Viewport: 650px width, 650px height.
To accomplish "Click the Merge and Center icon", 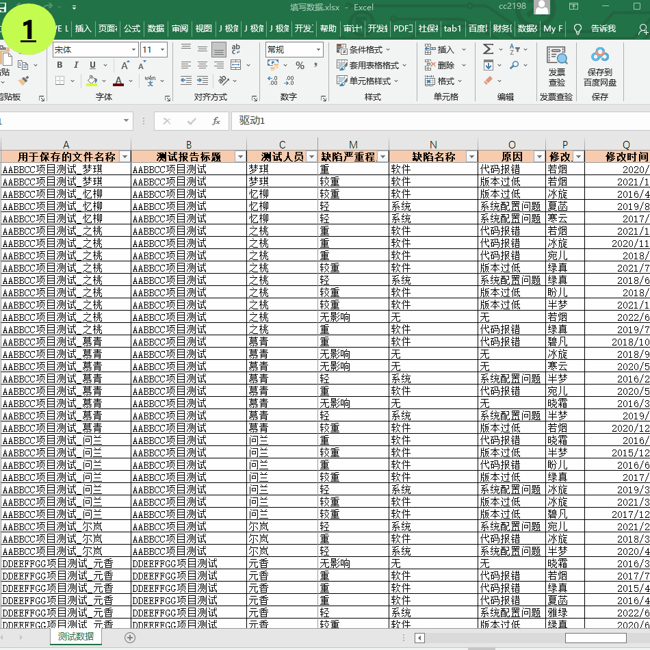I will point(236,65).
